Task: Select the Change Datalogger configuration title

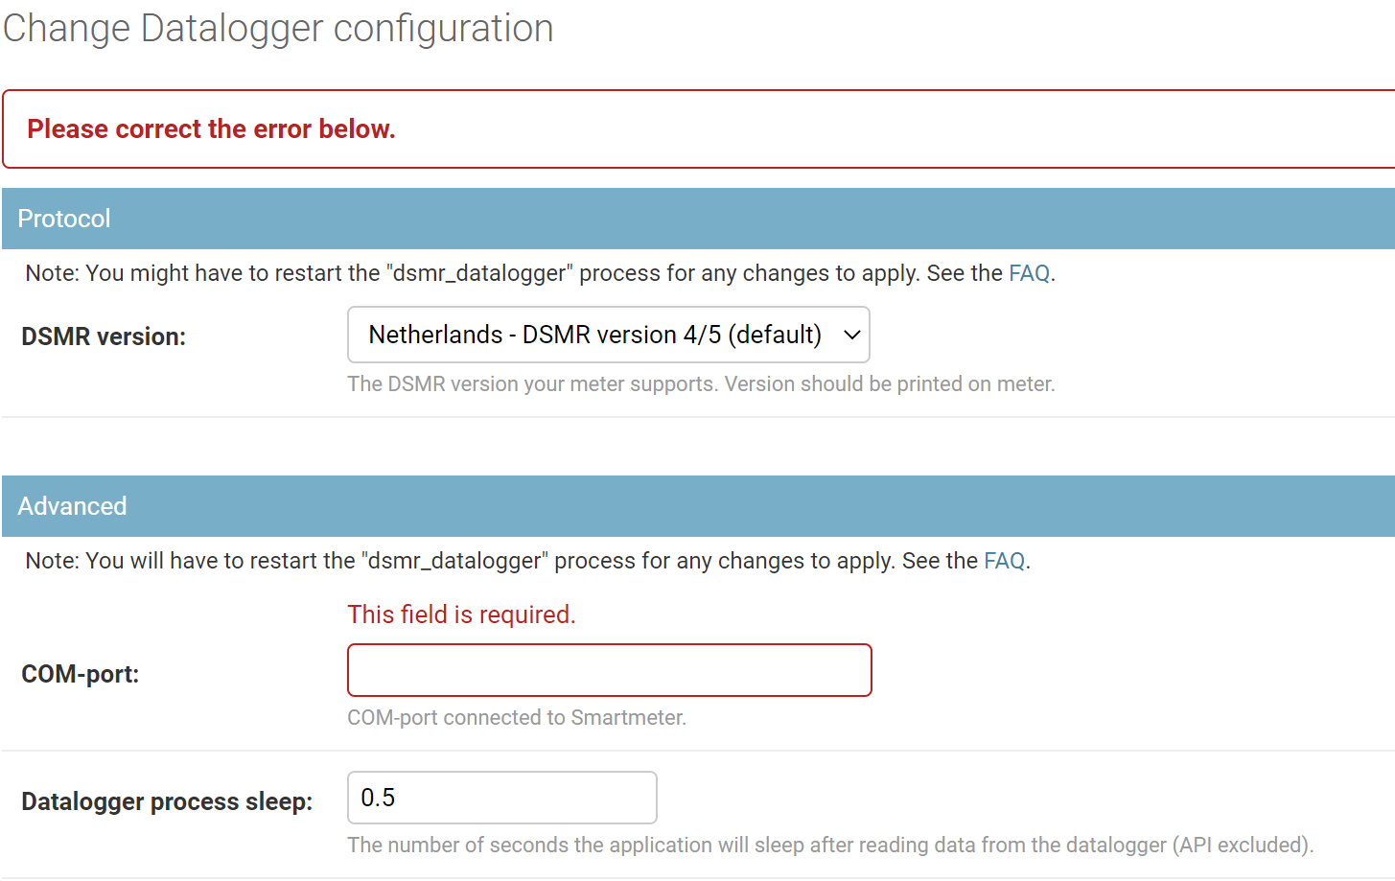Action: (277, 29)
